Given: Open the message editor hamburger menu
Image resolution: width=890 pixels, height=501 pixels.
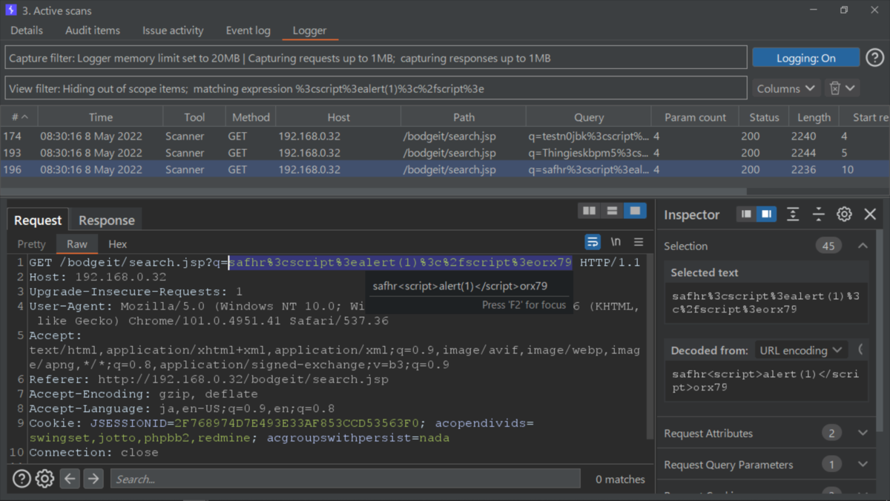Looking at the screenshot, I should coord(639,242).
